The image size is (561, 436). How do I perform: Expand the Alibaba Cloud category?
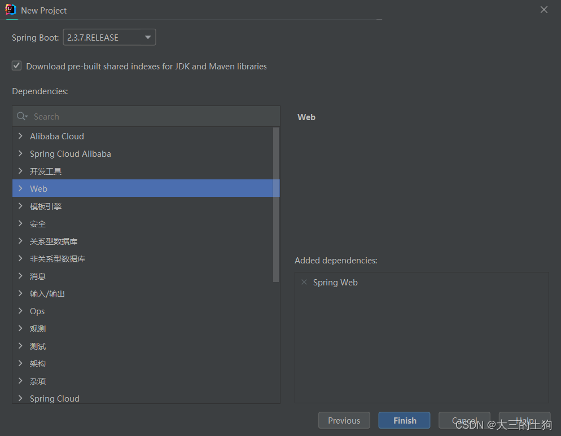20,136
